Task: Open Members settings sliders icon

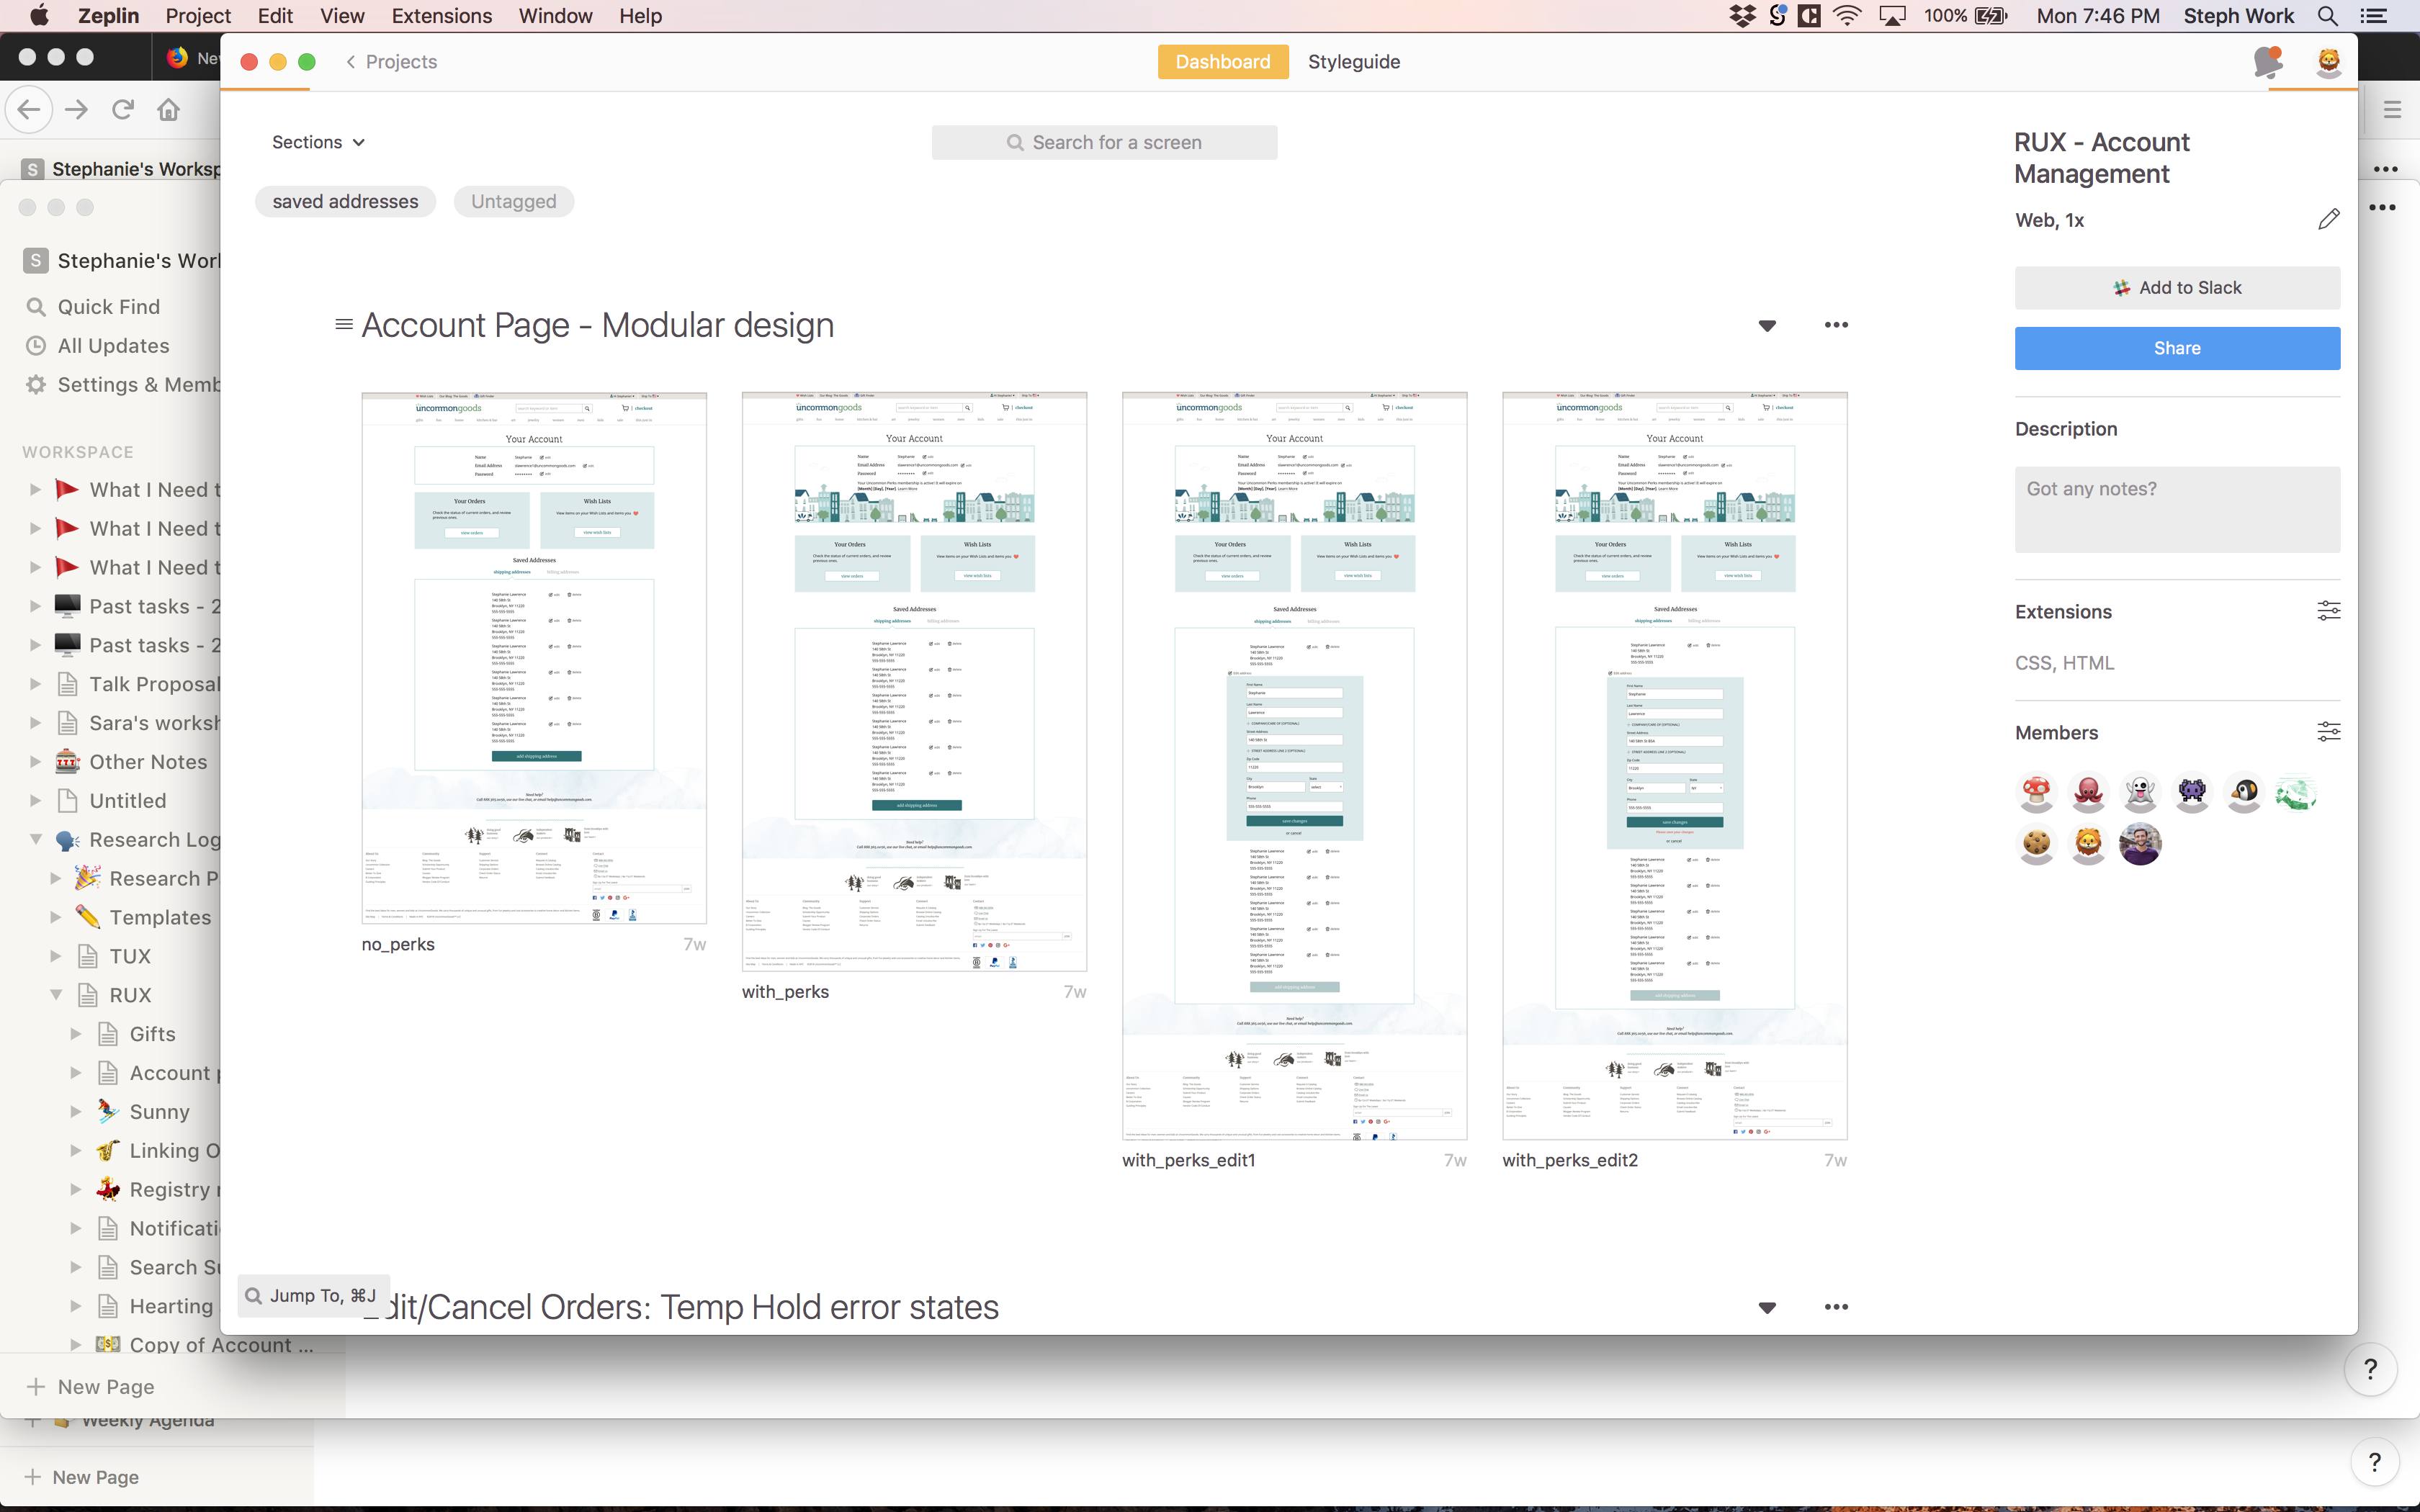Action: pyautogui.click(x=2328, y=732)
